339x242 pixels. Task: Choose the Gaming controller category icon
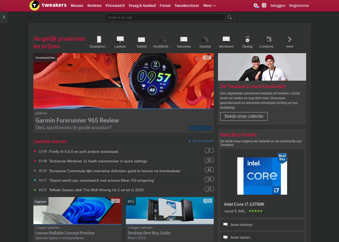coord(205,40)
